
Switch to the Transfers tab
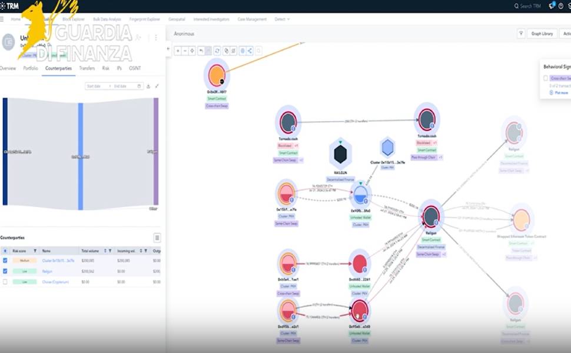pyautogui.click(x=87, y=68)
